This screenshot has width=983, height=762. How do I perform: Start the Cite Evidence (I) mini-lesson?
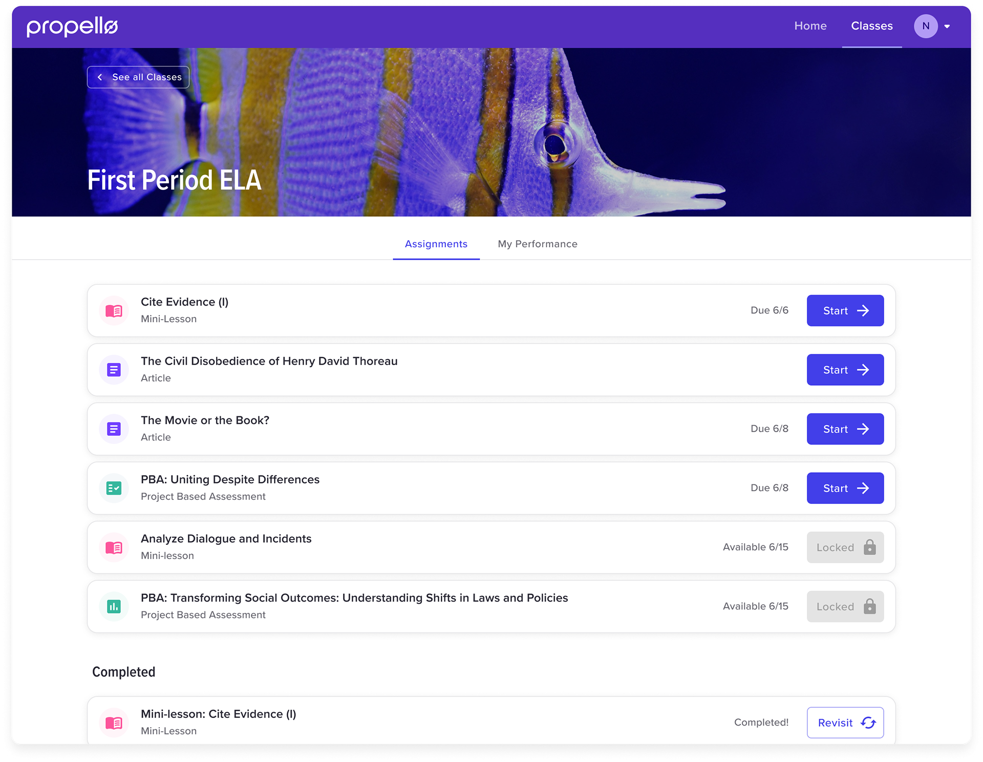tap(845, 310)
